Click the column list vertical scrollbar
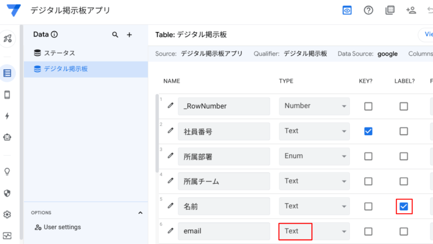Image resolution: width=433 pixels, height=244 pixels. (x=157, y=136)
